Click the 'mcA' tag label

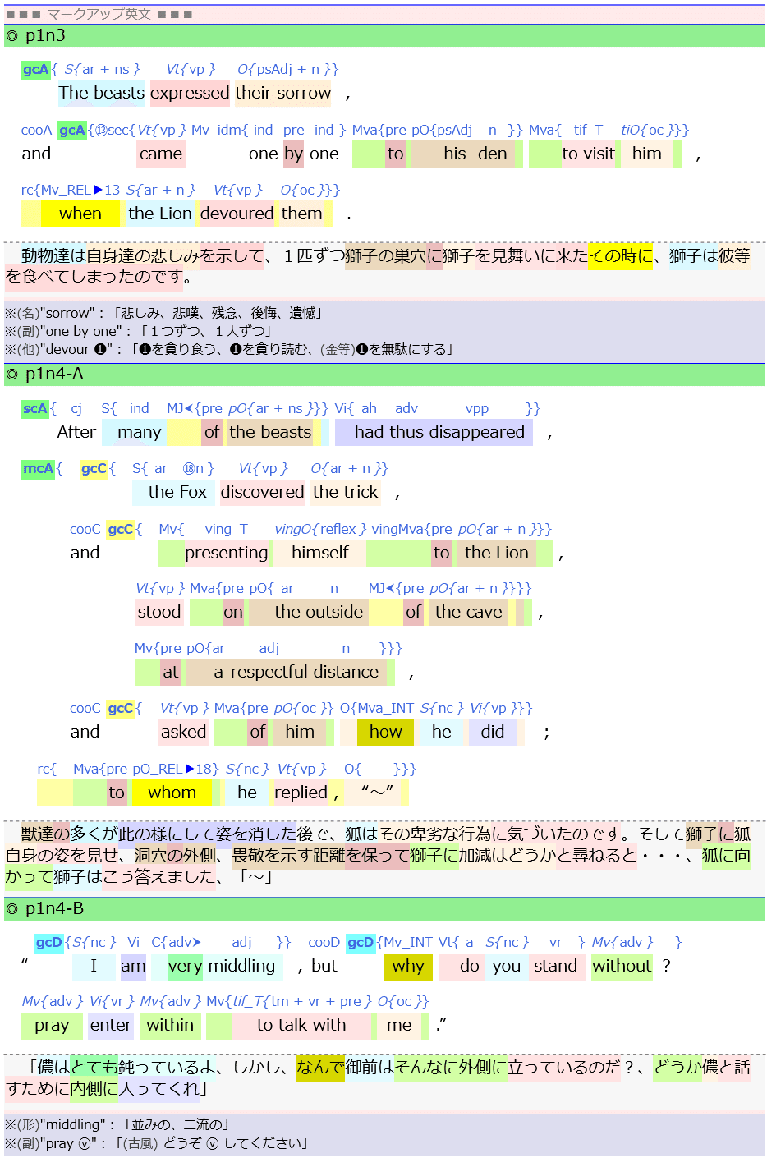38,468
